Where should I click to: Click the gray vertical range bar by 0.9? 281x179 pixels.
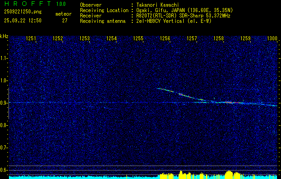pyautogui.click(x=8, y=103)
